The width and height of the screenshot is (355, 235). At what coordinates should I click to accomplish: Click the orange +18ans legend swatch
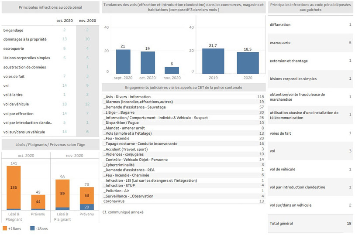point(5,228)
